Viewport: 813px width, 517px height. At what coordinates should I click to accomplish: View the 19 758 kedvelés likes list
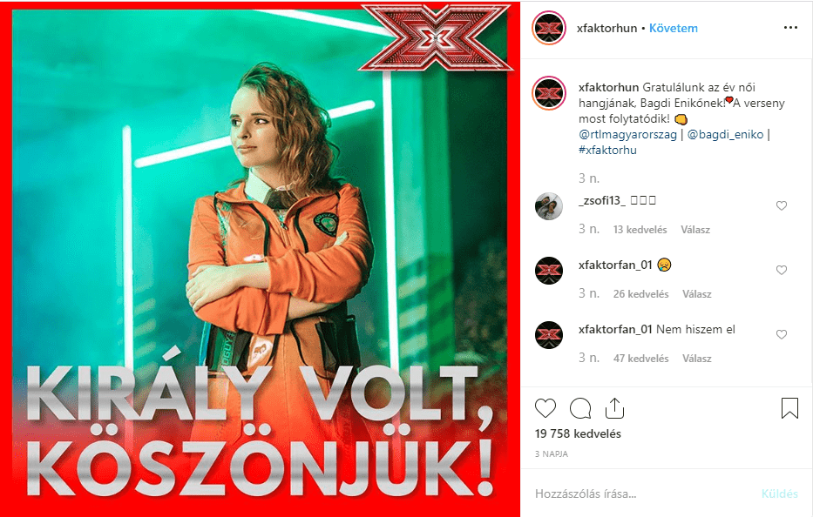pyautogui.click(x=578, y=433)
